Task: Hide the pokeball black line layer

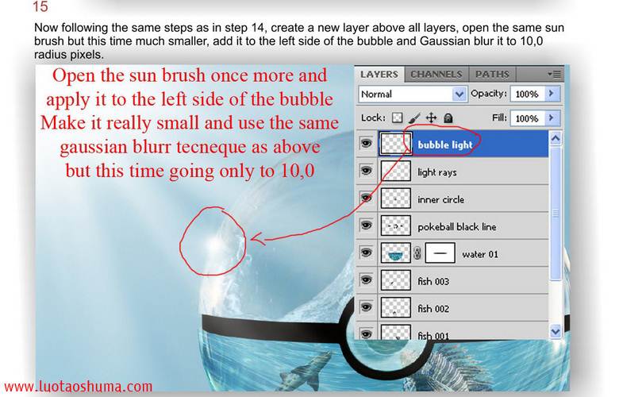Action: click(367, 225)
